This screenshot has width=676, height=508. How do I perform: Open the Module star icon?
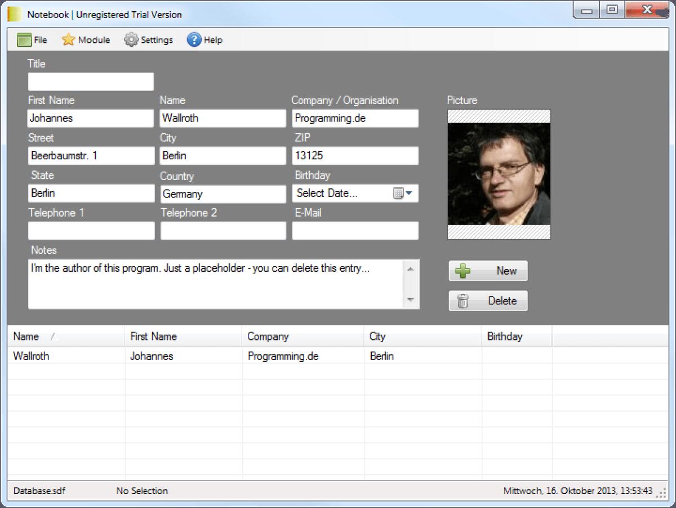click(x=68, y=39)
